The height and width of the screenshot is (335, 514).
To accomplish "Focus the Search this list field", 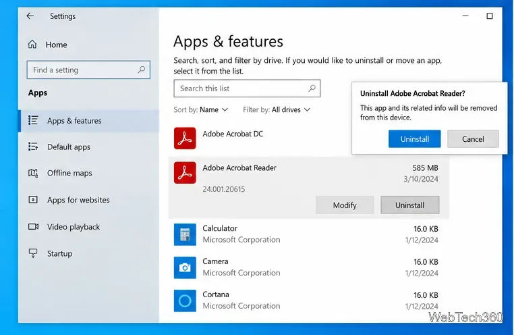I will [x=247, y=88].
